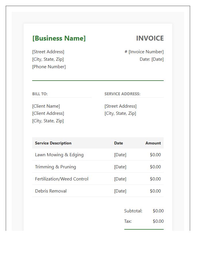Screen dimensions: 201x259
Task: Click the Tax: label
Action: [x=128, y=221]
